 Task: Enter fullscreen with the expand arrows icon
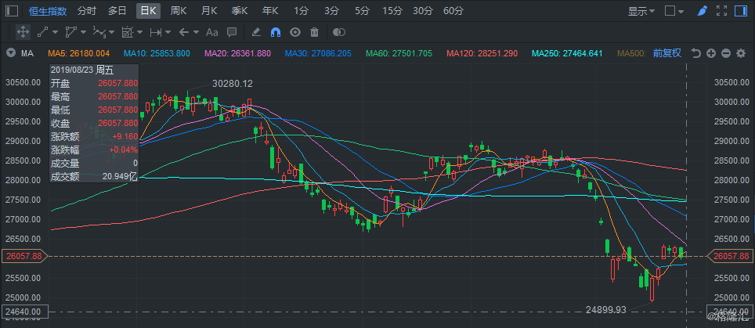[x=721, y=11]
